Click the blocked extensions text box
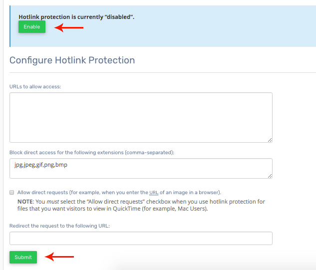This screenshot has height=270, width=316. (x=141, y=168)
